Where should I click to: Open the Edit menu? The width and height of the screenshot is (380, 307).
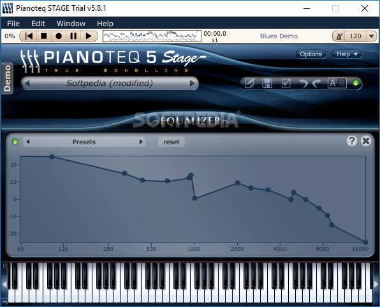(x=38, y=24)
